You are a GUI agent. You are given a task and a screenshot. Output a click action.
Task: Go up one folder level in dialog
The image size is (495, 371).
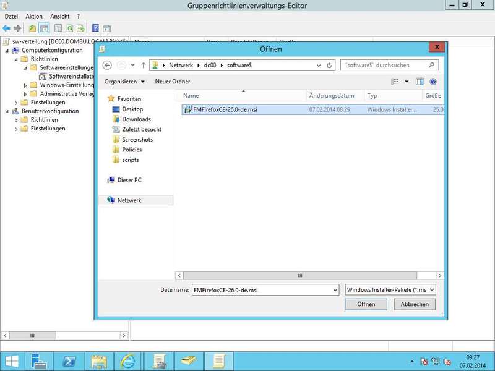[x=144, y=65]
